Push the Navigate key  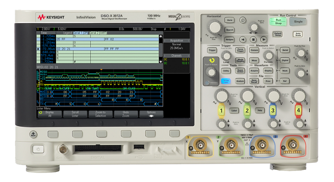[230, 39]
